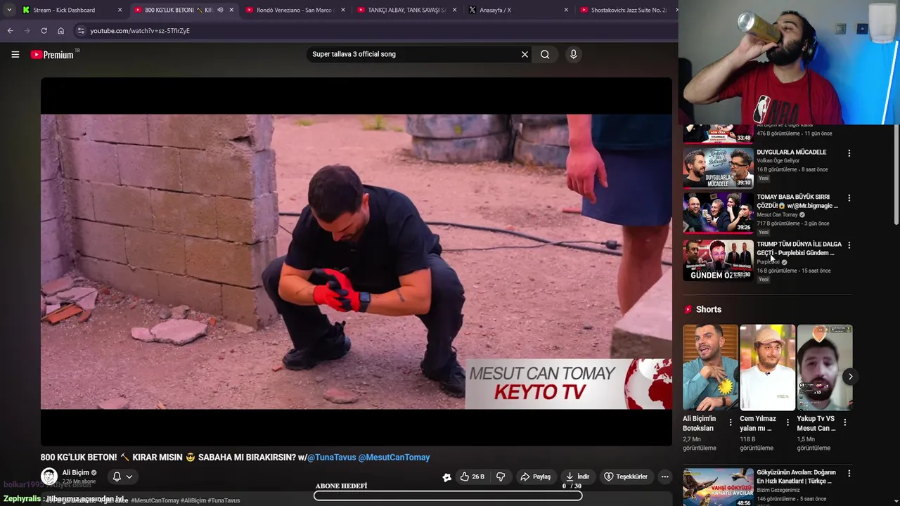Select the 800 KG'LUK BETON tab
The image size is (900, 506).
point(184,10)
